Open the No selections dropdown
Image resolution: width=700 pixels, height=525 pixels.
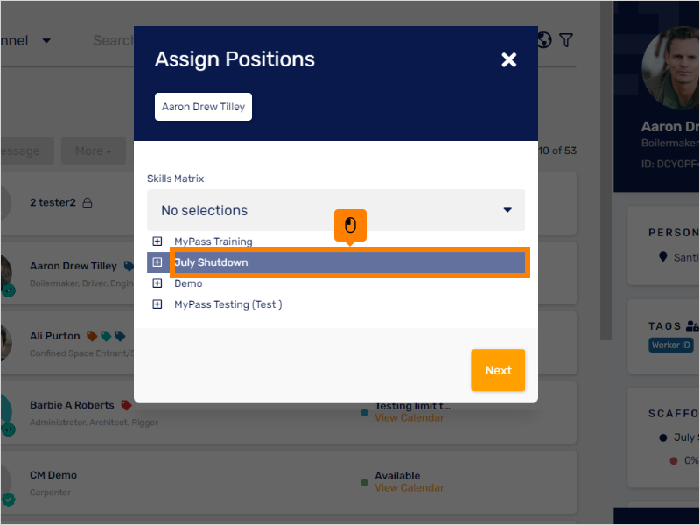[335, 210]
